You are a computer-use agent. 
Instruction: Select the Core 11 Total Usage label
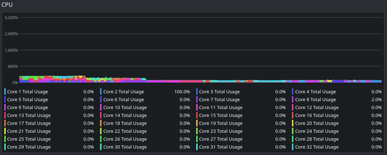pyautogui.click(x=221, y=107)
